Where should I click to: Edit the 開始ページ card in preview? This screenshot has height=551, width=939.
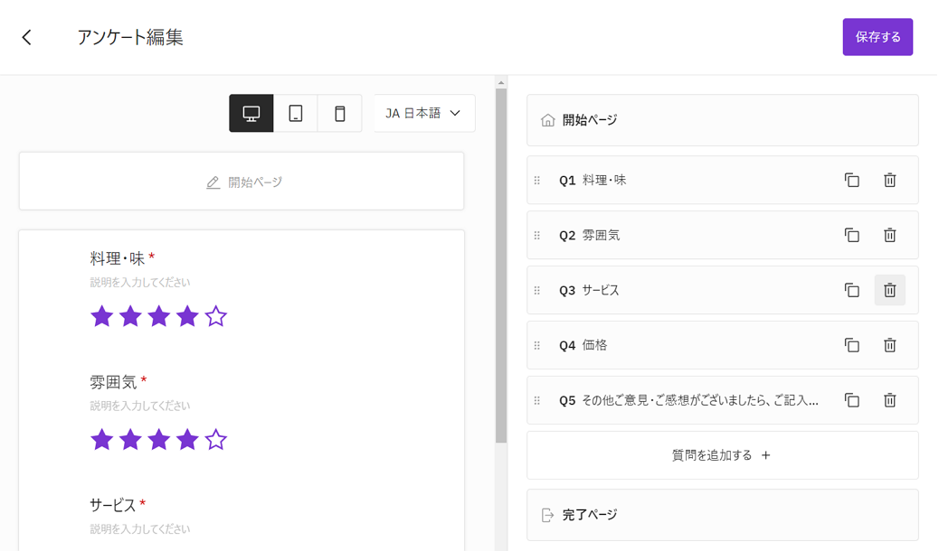coord(242,182)
